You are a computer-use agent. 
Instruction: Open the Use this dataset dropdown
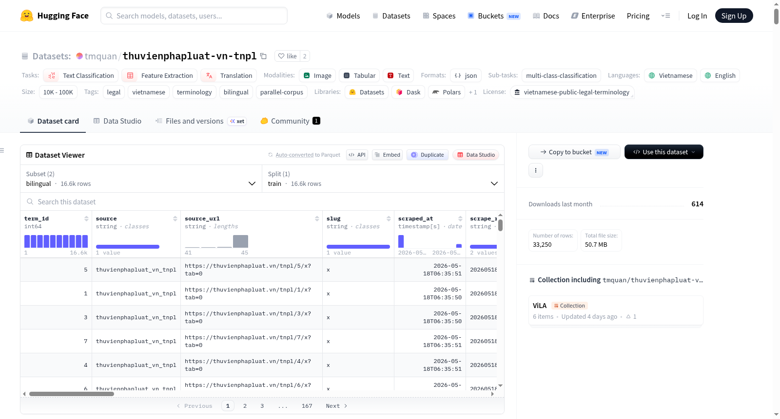[x=664, y=152]
